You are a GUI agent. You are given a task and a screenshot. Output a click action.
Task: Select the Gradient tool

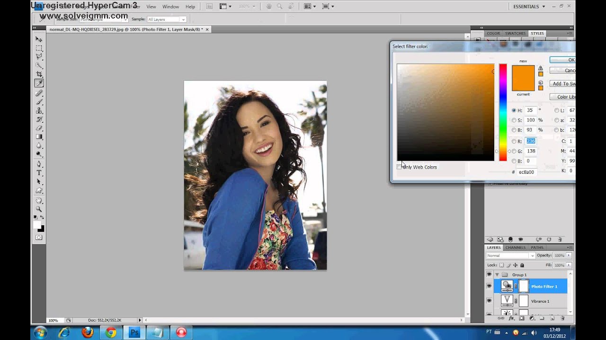coord(39,137)
